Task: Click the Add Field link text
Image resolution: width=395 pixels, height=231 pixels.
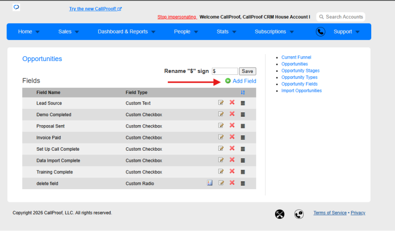Action: click(244, 81)
